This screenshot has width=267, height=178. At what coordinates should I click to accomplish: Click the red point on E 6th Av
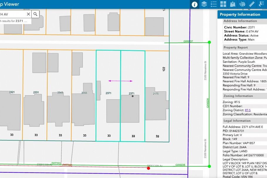pos(148,168)
